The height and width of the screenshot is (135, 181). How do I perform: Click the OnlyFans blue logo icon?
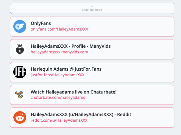pos(20,26)
